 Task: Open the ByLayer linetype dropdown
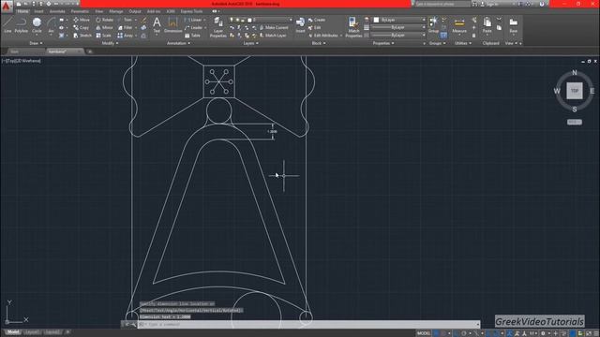click(x=397, y=35)
